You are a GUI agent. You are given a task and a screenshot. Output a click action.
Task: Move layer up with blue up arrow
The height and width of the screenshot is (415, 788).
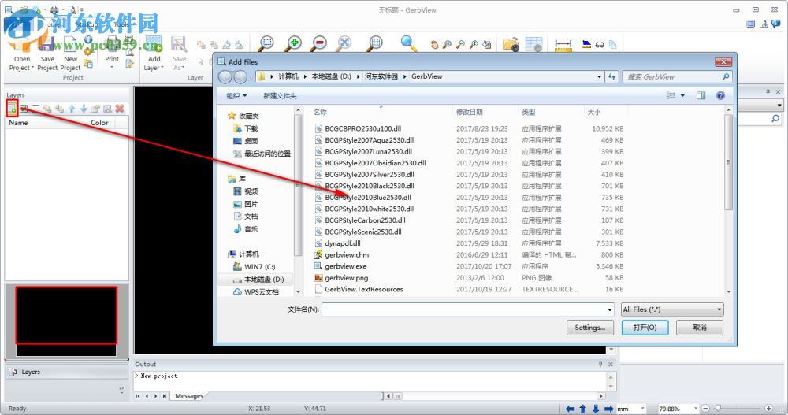point(72,109)
